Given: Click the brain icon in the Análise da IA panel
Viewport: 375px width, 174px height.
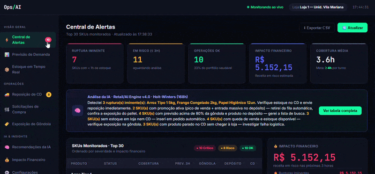Looking at the screenshot, I should [x=77, y=111].
